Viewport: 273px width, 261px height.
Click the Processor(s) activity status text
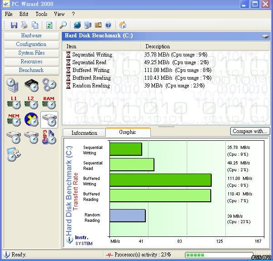click(x=143, y=255)
